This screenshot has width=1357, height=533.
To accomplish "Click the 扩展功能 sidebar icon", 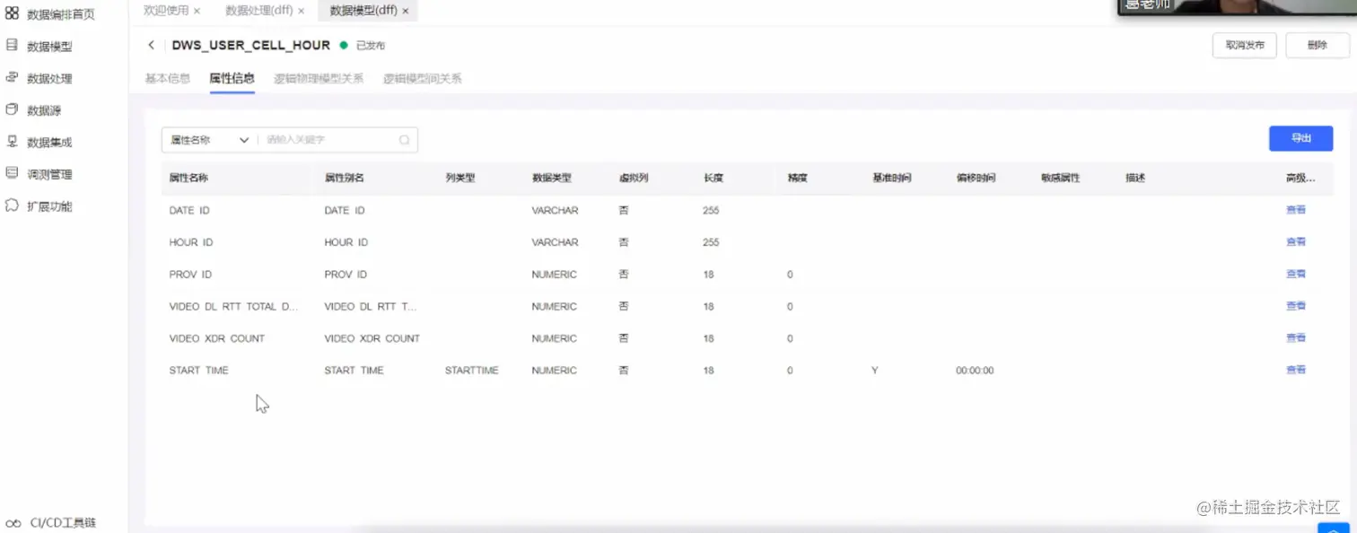I will pos(12,205).
